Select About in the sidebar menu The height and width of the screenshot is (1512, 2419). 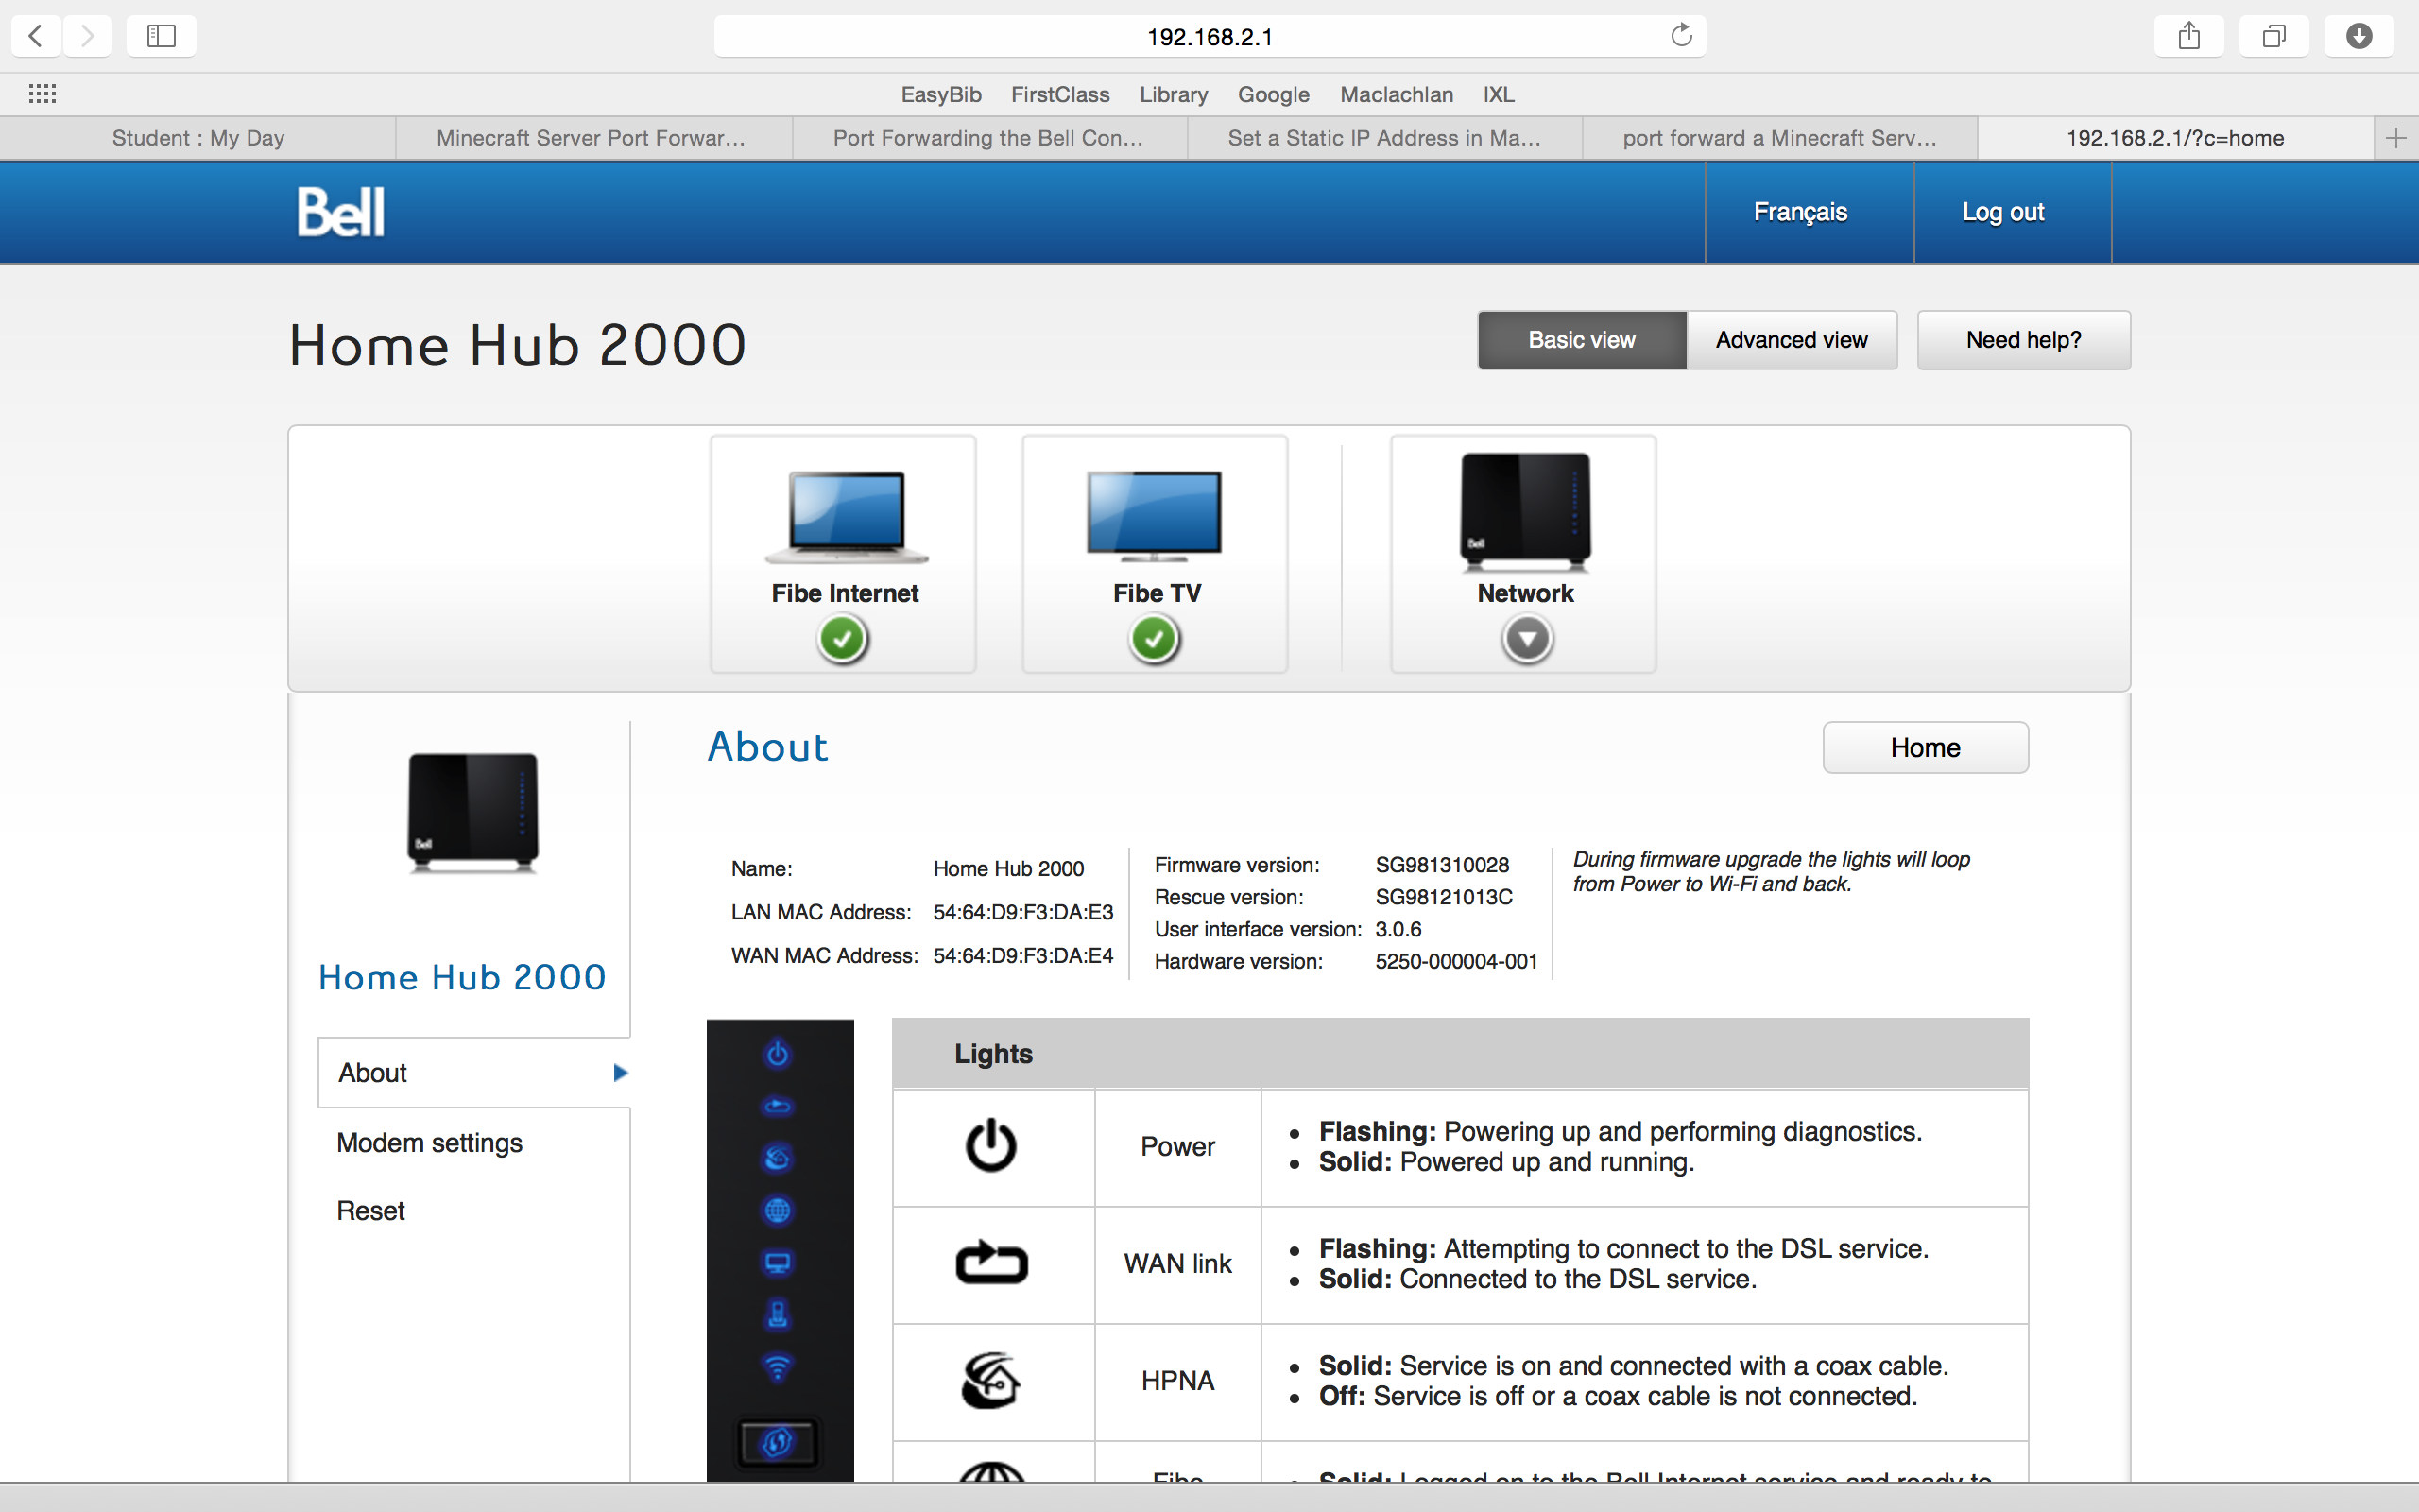pyautogui.click(x=473, y=1072)
